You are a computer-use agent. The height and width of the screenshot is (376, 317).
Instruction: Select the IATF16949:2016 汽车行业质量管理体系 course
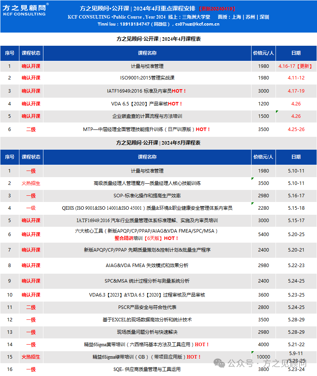coord(147,221)
